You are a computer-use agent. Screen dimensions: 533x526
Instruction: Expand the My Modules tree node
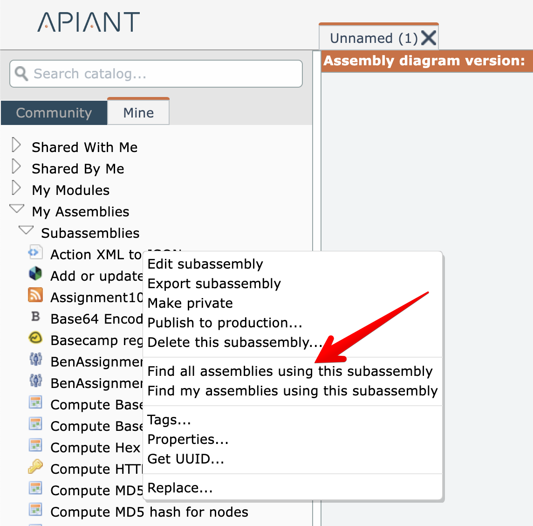click(16, 188)
